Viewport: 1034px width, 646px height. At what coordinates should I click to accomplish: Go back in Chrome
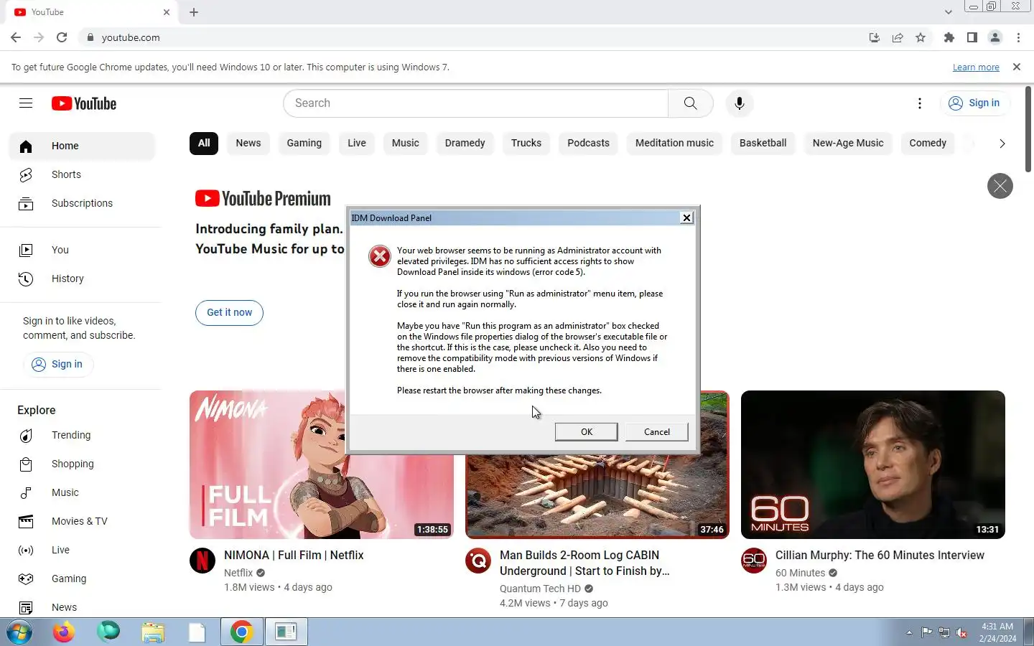(16, 37)
